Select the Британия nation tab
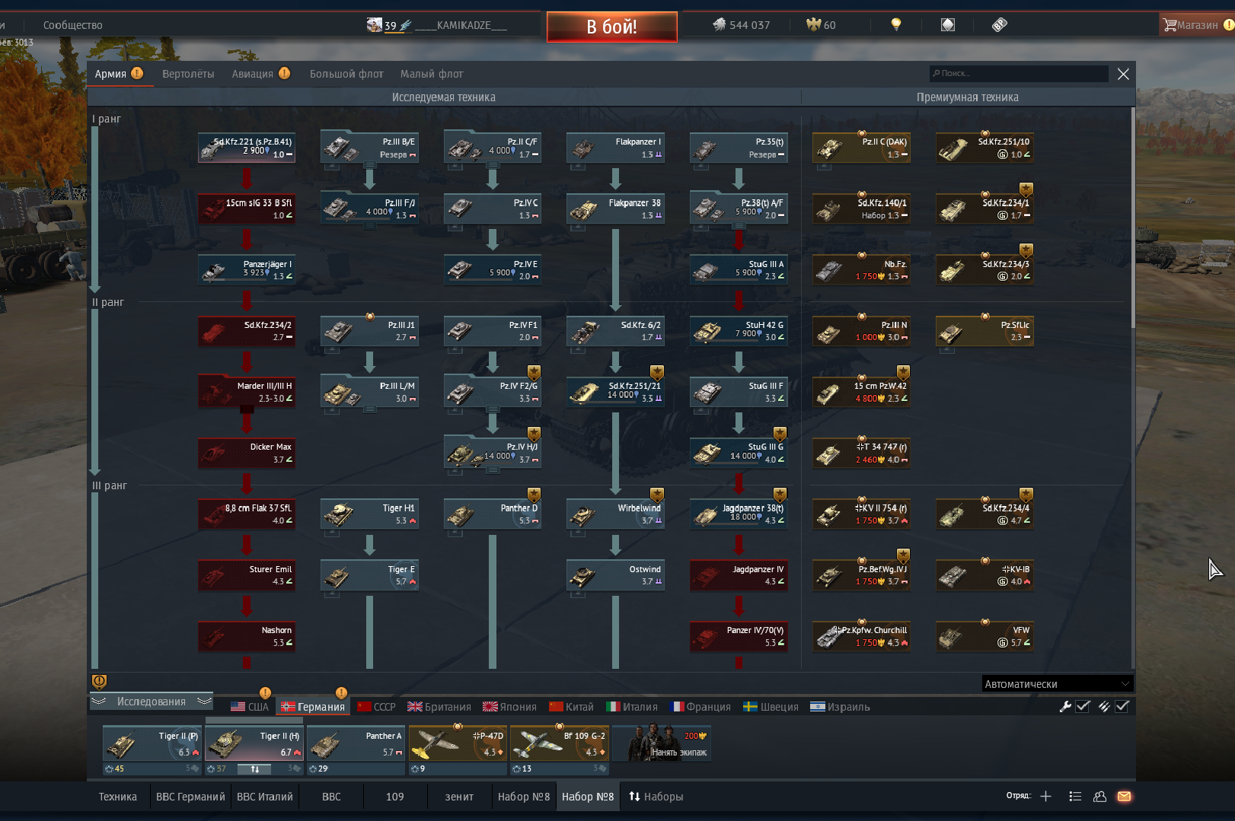The height and width of the screenshot is (821, 1235). tap(439, 707)
